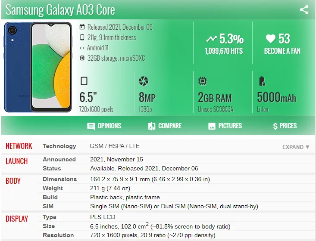Click the 1080p text under 8MP

pos(145,109)
